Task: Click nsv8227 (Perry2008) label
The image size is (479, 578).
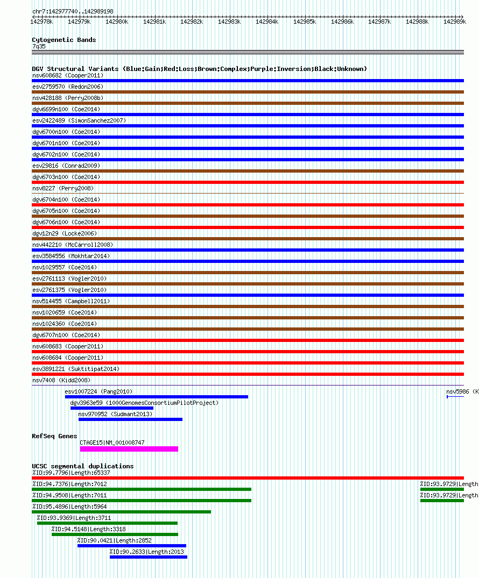Action: 63,188
